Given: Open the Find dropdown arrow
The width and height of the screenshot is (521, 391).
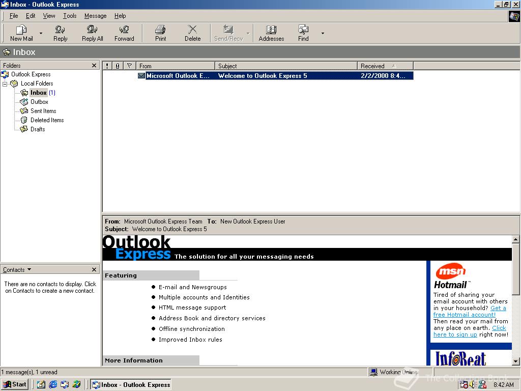Looking at the screenshot, I should pyautogui.click(x=322, y=33).
